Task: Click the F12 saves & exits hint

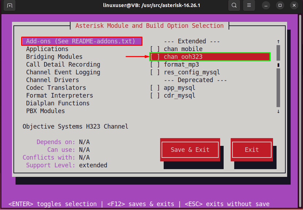Action: click(x=141, y=204)
